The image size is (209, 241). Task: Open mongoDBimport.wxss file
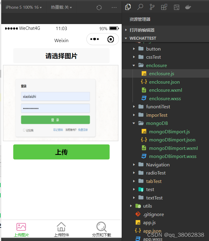tap(165, 156)
